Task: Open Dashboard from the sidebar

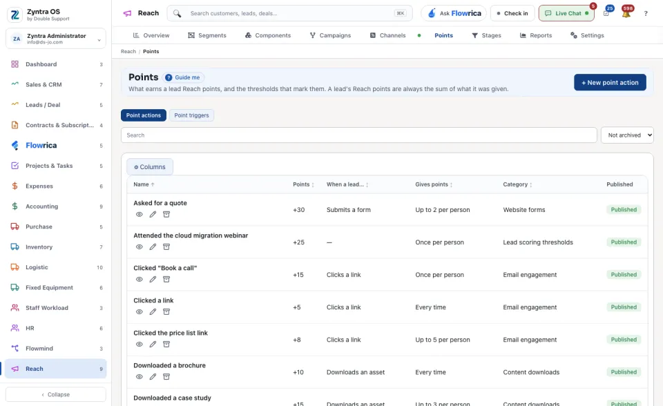Action: coord(56,64)
